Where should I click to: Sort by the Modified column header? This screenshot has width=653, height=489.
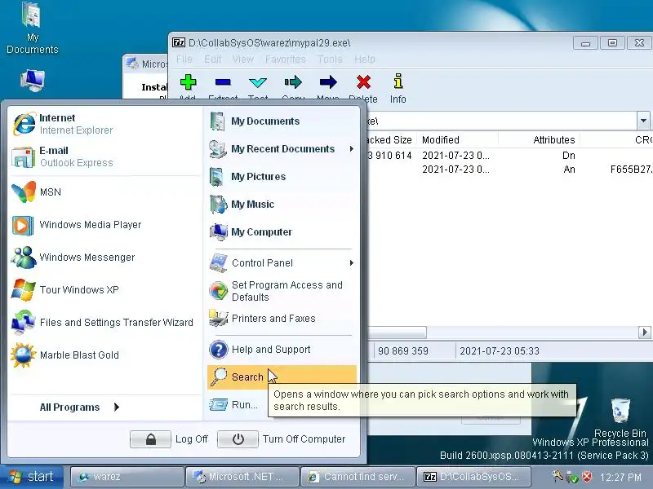click(x=458, y=139)
